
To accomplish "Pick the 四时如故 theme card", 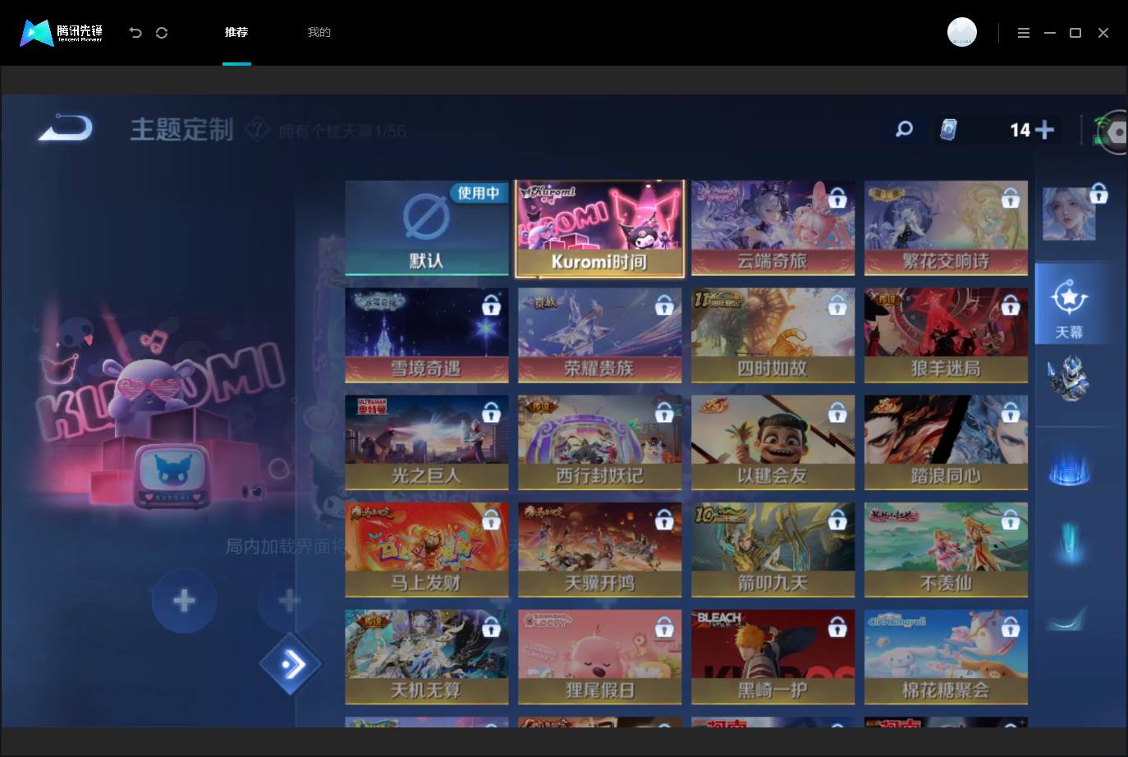I will point(773,335).
